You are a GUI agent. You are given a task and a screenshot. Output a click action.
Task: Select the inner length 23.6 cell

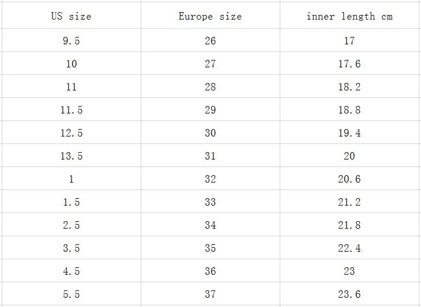(x=351, y=294)
